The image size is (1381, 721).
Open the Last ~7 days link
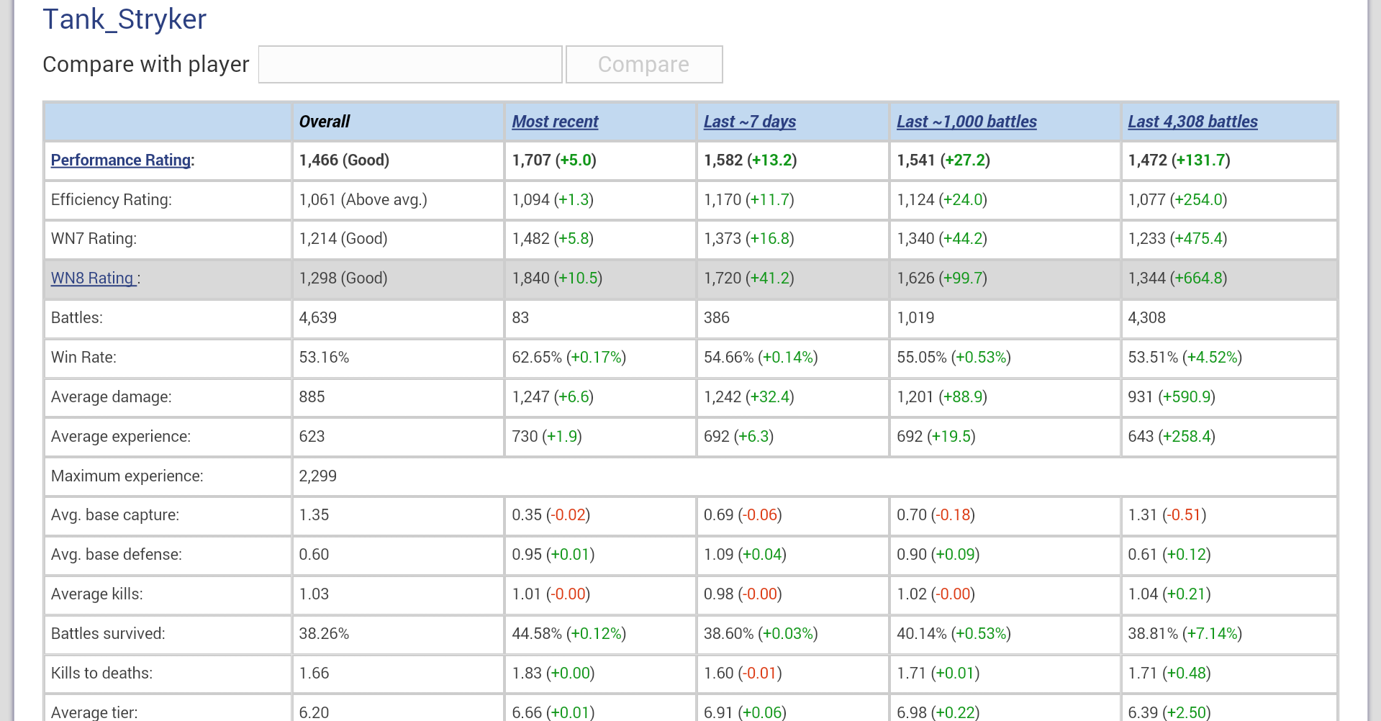tap(749, 122)
